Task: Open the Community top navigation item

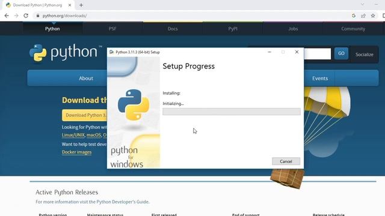Action: click(x=353, y=29)
